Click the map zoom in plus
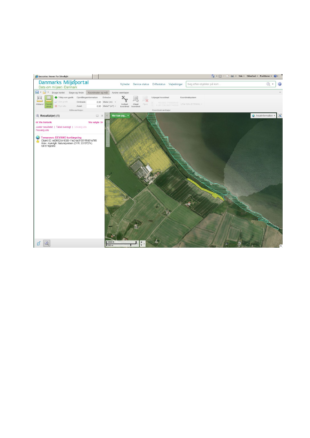The height and width of the screenshot is (438, 310). pos(108,122)
